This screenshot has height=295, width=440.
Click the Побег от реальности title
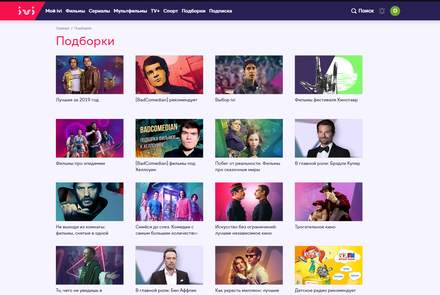pyautogui.click(x=248, y=166)
